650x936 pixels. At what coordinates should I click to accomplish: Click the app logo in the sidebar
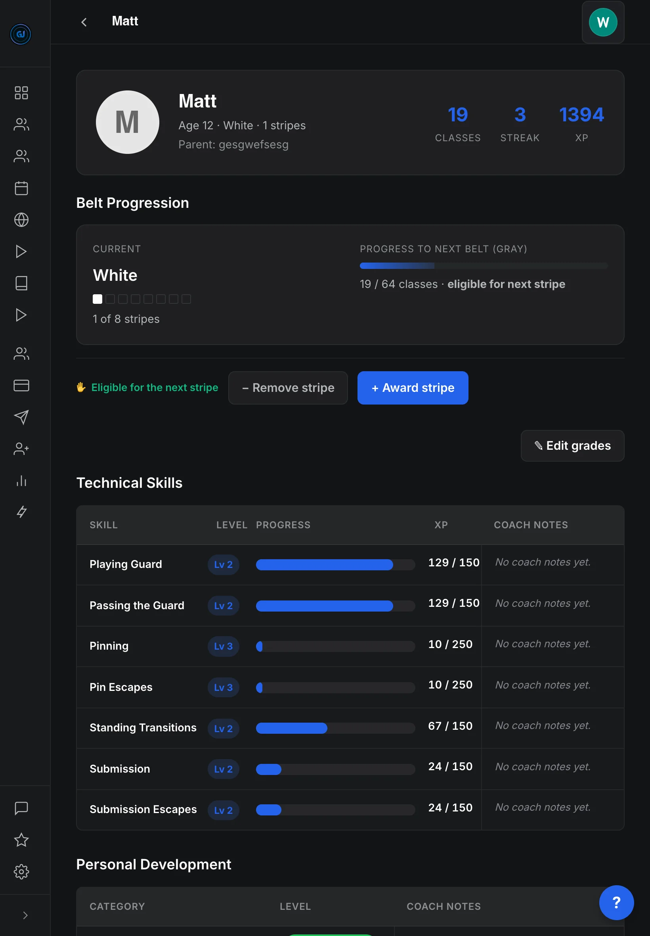click(x=21, y=34)
